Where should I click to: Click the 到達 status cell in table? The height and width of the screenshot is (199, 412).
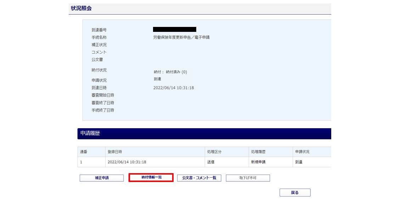click(299, 162)
